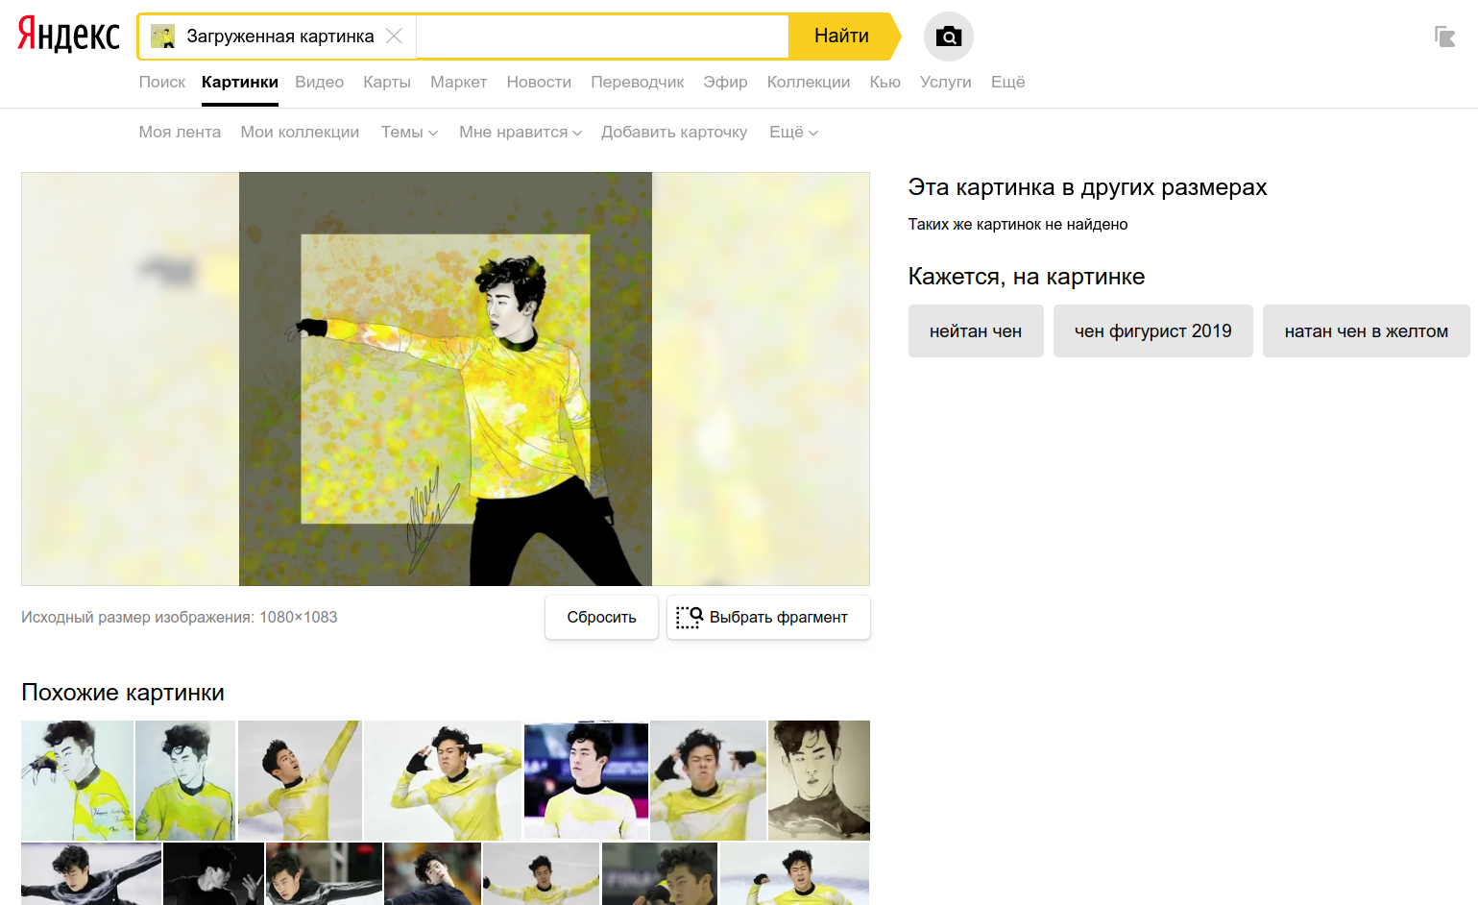Open the Моя лента link
Viewport: 1478px width, 905px height.
(x=180, y=133)
